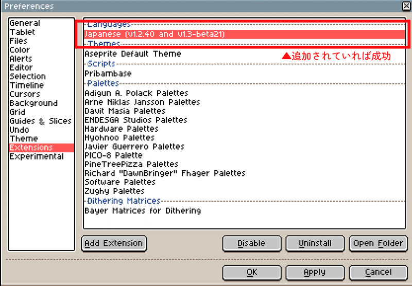Select Cursors in the sidebar

point(42,94)
